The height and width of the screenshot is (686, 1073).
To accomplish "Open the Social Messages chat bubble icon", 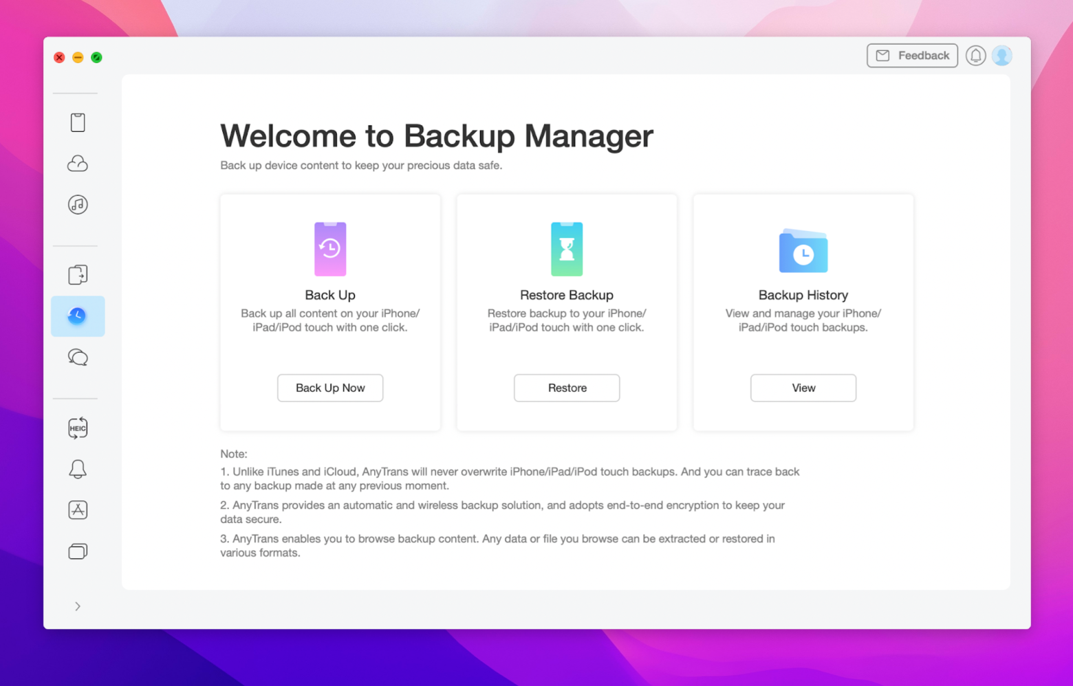I will 78,357.
